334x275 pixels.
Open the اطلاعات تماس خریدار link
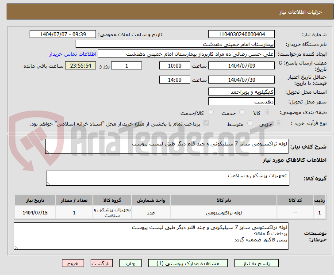pos(73,54)
